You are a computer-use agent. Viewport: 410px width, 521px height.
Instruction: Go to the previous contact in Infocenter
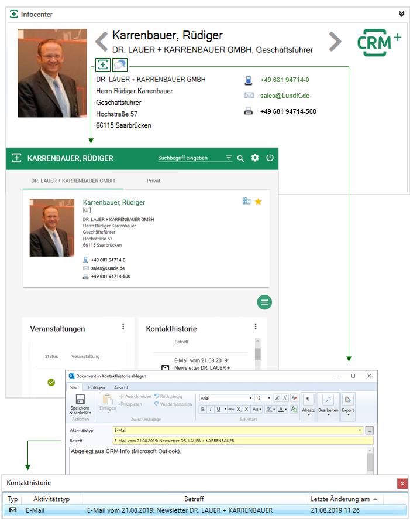pyautogui.click(x=102, y=42)
